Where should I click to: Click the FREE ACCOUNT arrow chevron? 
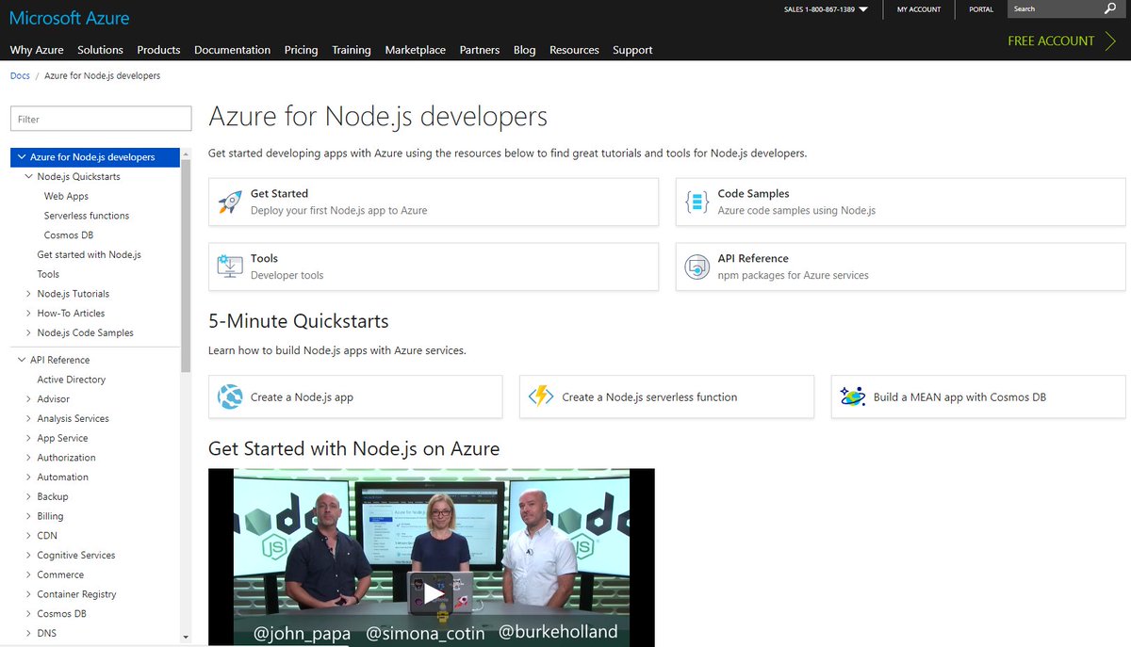1110,40
